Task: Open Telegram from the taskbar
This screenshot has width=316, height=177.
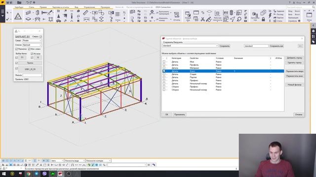Action: (36, 174)
